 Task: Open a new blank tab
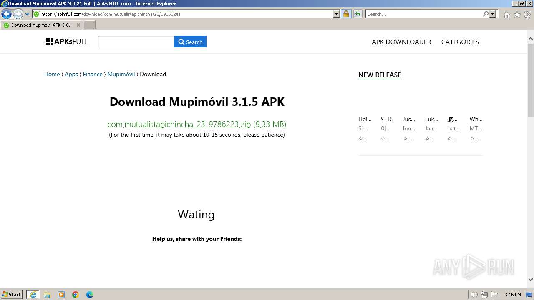[90, 25]
